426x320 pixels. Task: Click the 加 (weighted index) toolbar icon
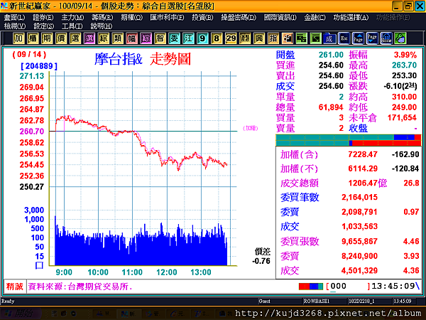click(18, 38)
